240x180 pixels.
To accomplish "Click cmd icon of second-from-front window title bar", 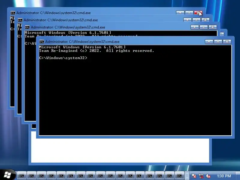I will point(27,27).
